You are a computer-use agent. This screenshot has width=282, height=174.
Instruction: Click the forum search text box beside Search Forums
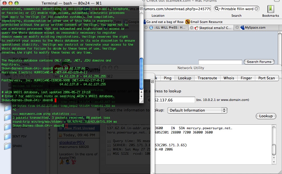(x=220, y=62)
